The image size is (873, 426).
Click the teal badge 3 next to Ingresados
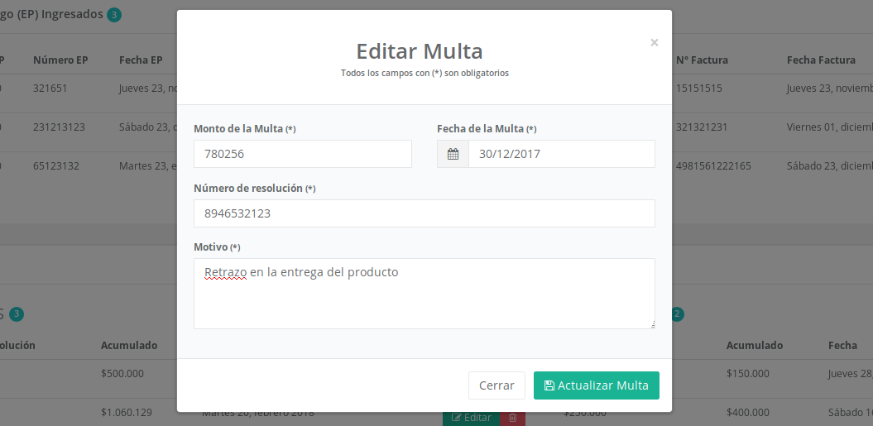[x=114, y=15]
